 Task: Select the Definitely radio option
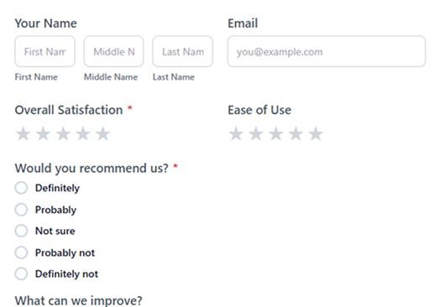click(x=21, y=188)
